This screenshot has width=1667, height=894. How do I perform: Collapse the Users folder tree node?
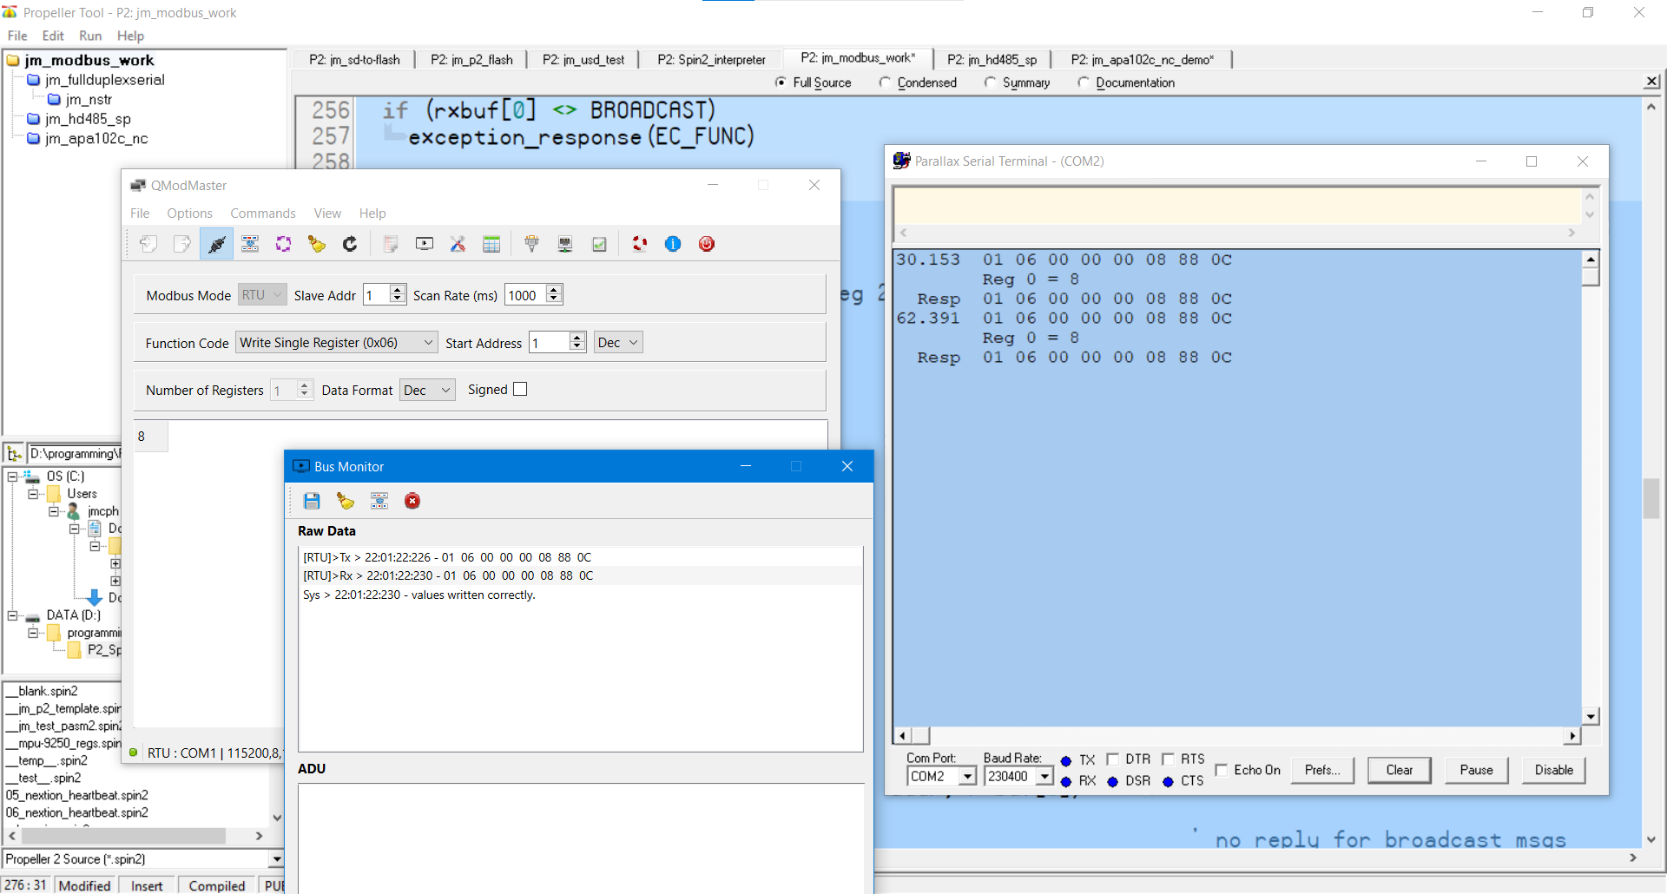33,494
